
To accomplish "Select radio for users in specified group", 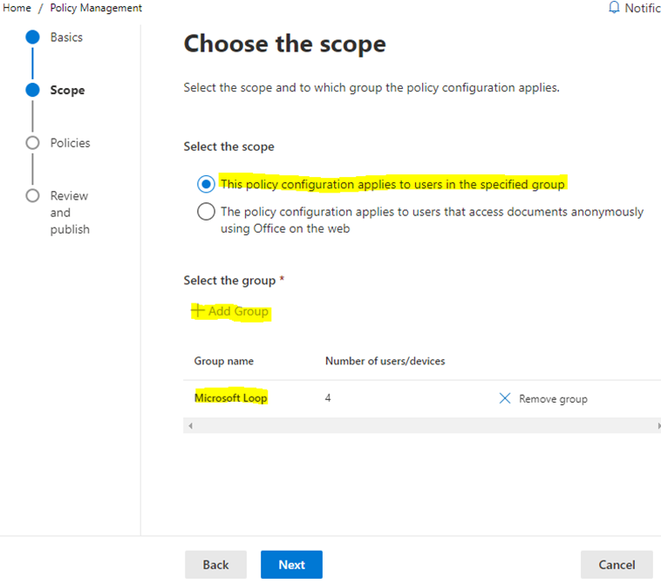I will (206, 185).
